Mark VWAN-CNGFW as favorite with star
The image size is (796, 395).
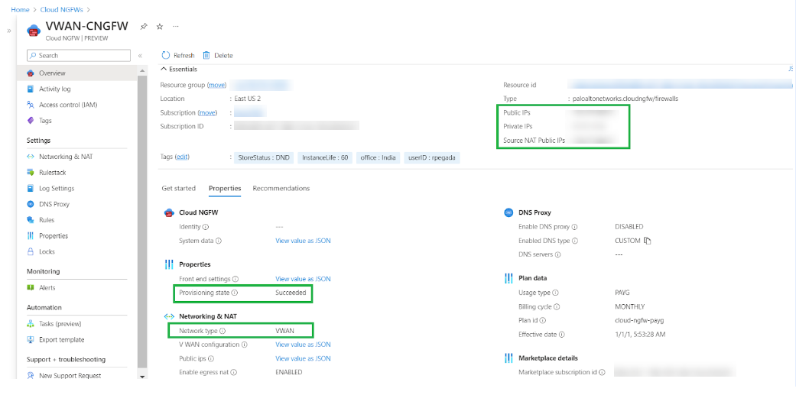click(159, 27)
